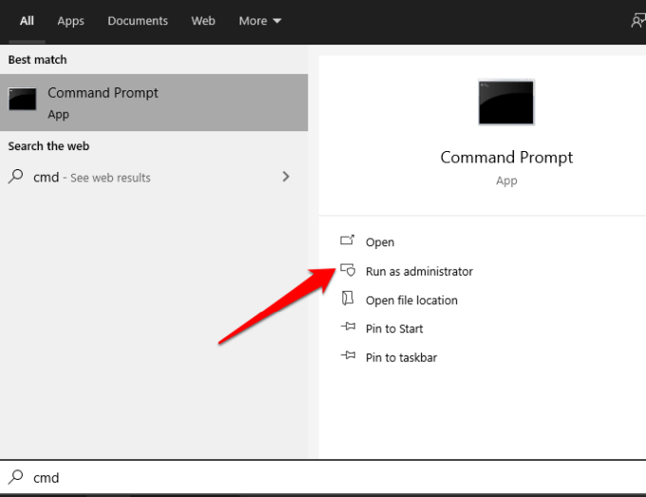Click the search box containing cmd

[x=323, y=477]
